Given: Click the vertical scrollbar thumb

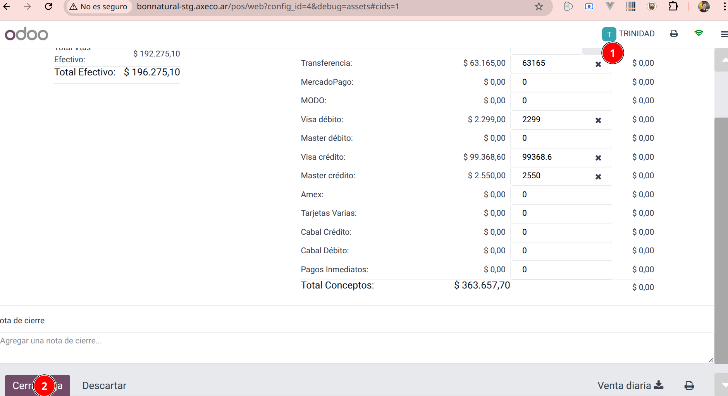Looking at the screenshot, I should point(721,240).
